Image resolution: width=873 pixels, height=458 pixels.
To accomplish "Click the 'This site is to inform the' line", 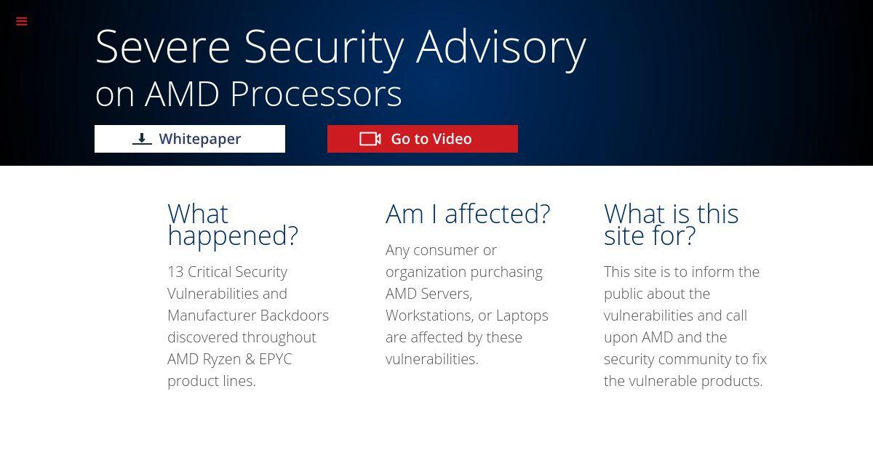I will 682,272.
